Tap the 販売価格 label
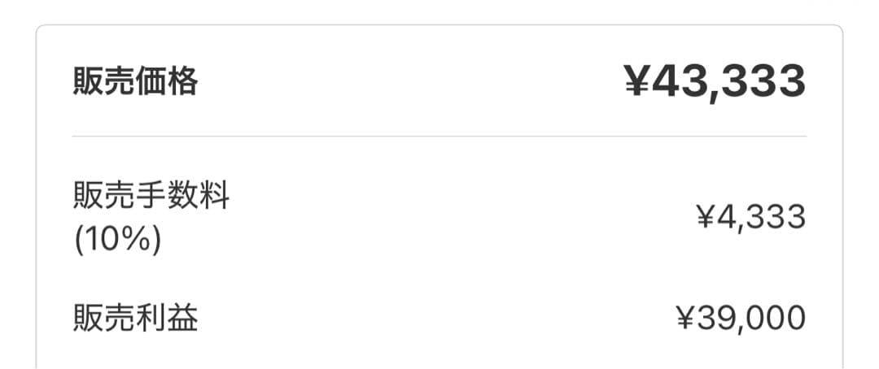This screenshot has height=369, width=879. [135, 82]
